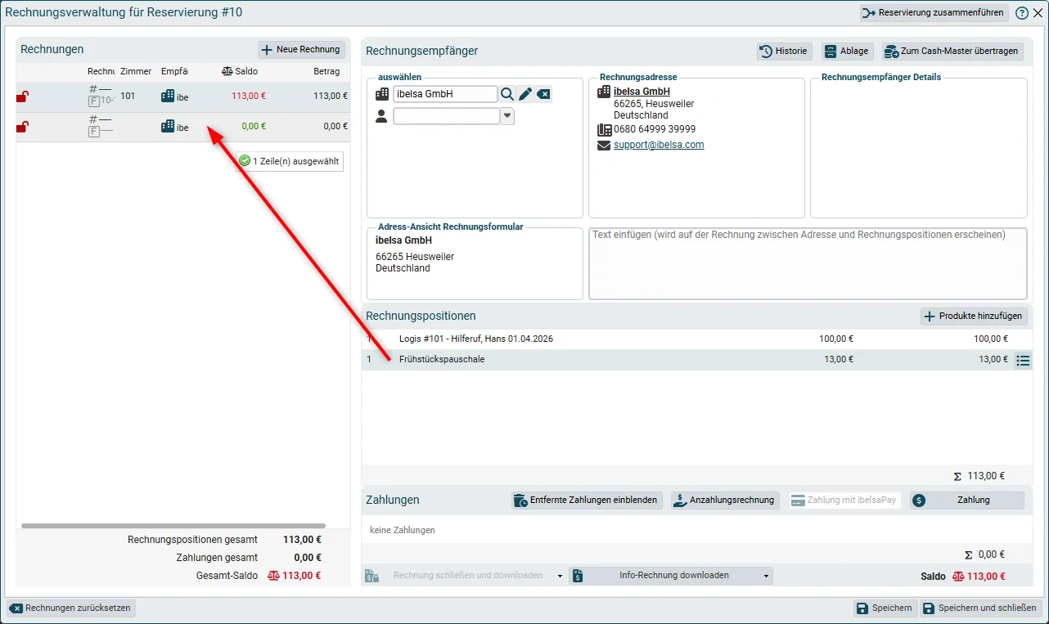Click the phone icon beside 0680 64999 39999
Screen dimensions: 1049x624
coord(604,129)
